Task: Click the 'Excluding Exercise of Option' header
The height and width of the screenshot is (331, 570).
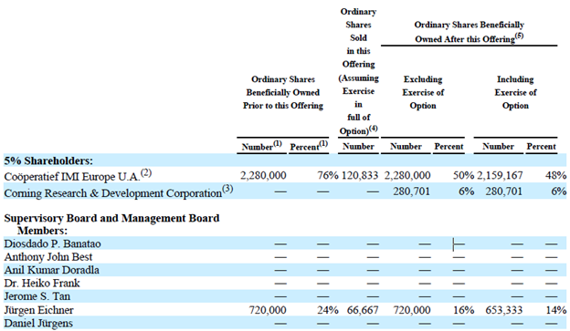Action: (x=423, y=92)
